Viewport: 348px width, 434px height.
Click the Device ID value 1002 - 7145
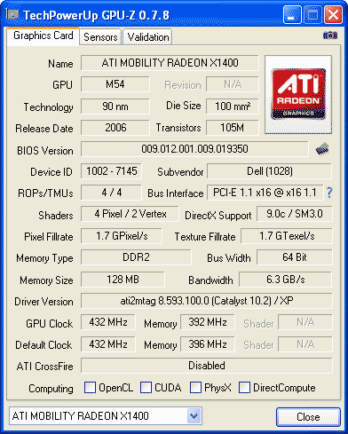point(111,171)
